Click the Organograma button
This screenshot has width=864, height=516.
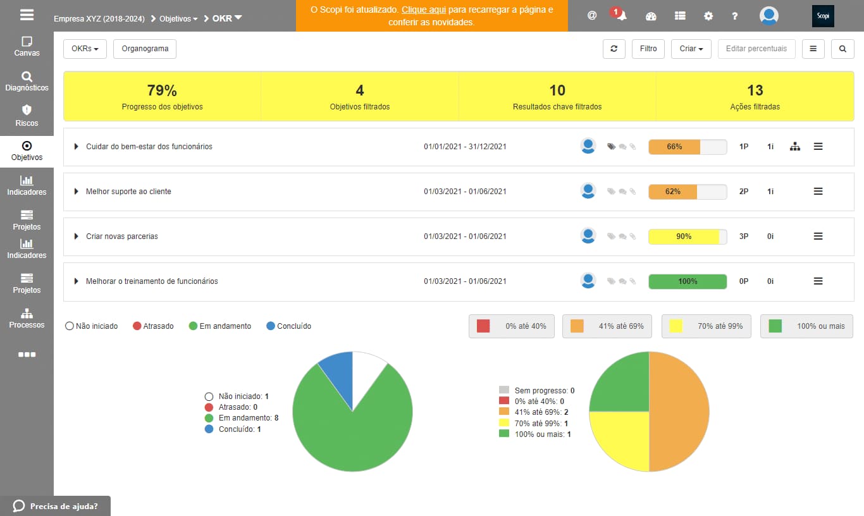(x=145, y=49)
